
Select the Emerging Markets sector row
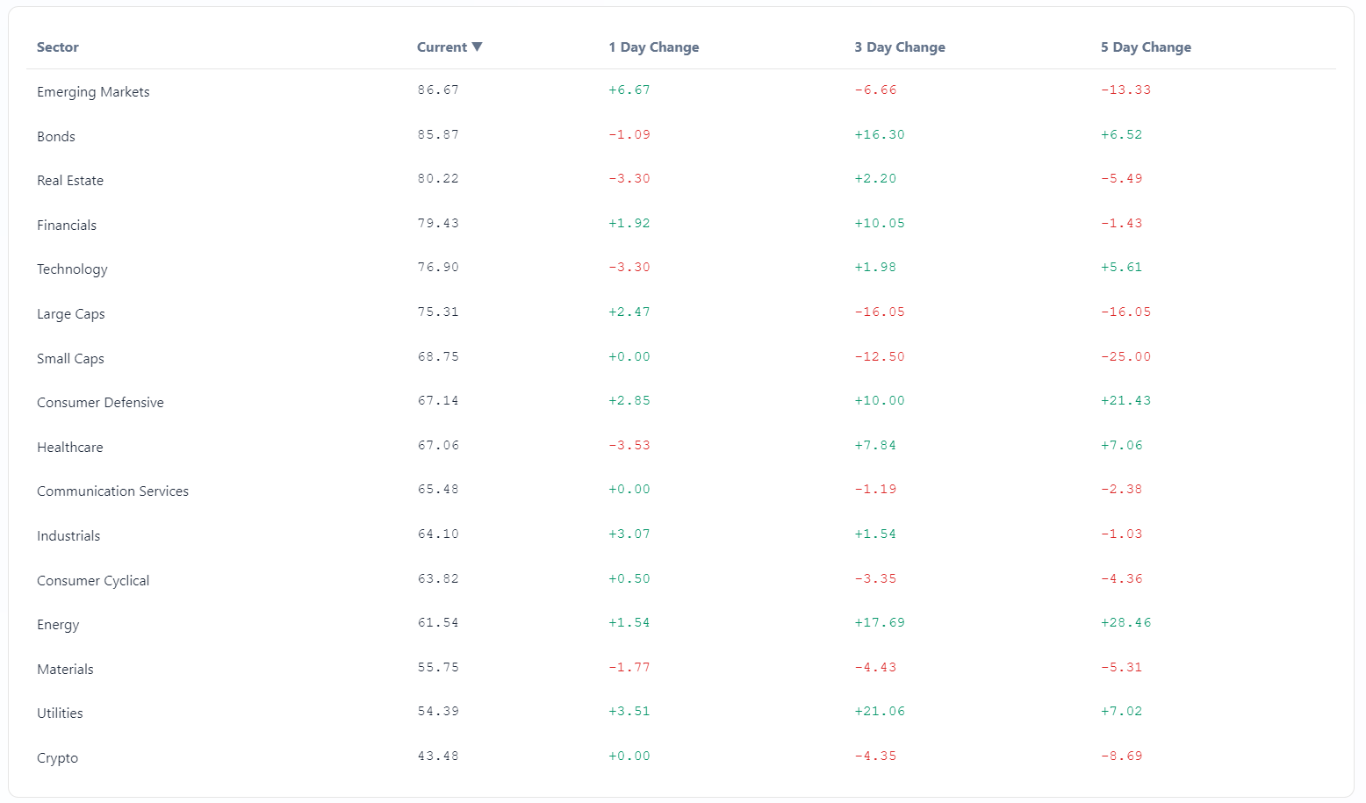pyautogui.click(x=681, y=91)
